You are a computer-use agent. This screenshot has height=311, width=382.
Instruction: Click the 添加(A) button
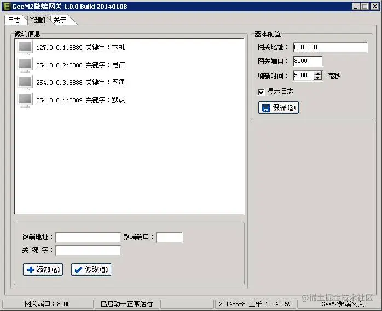tap(43, 269)
